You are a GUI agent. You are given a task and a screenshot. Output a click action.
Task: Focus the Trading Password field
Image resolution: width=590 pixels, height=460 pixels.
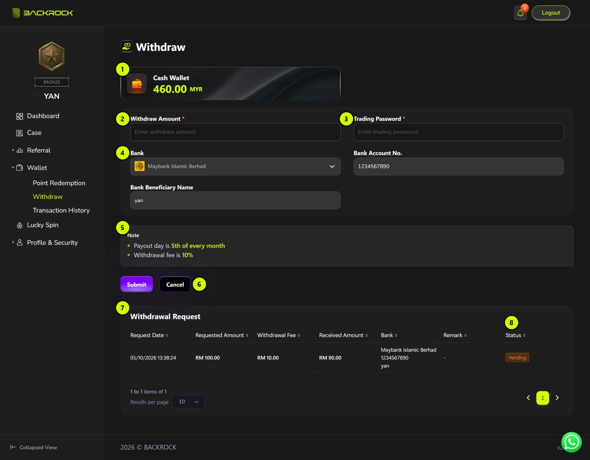tap(458, 132)
